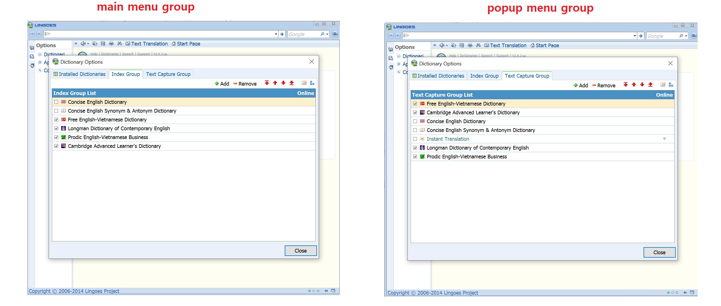The image size is (721, 306).
Task: Click Close button in the Index Group dialog
Action: pos(301,251)
